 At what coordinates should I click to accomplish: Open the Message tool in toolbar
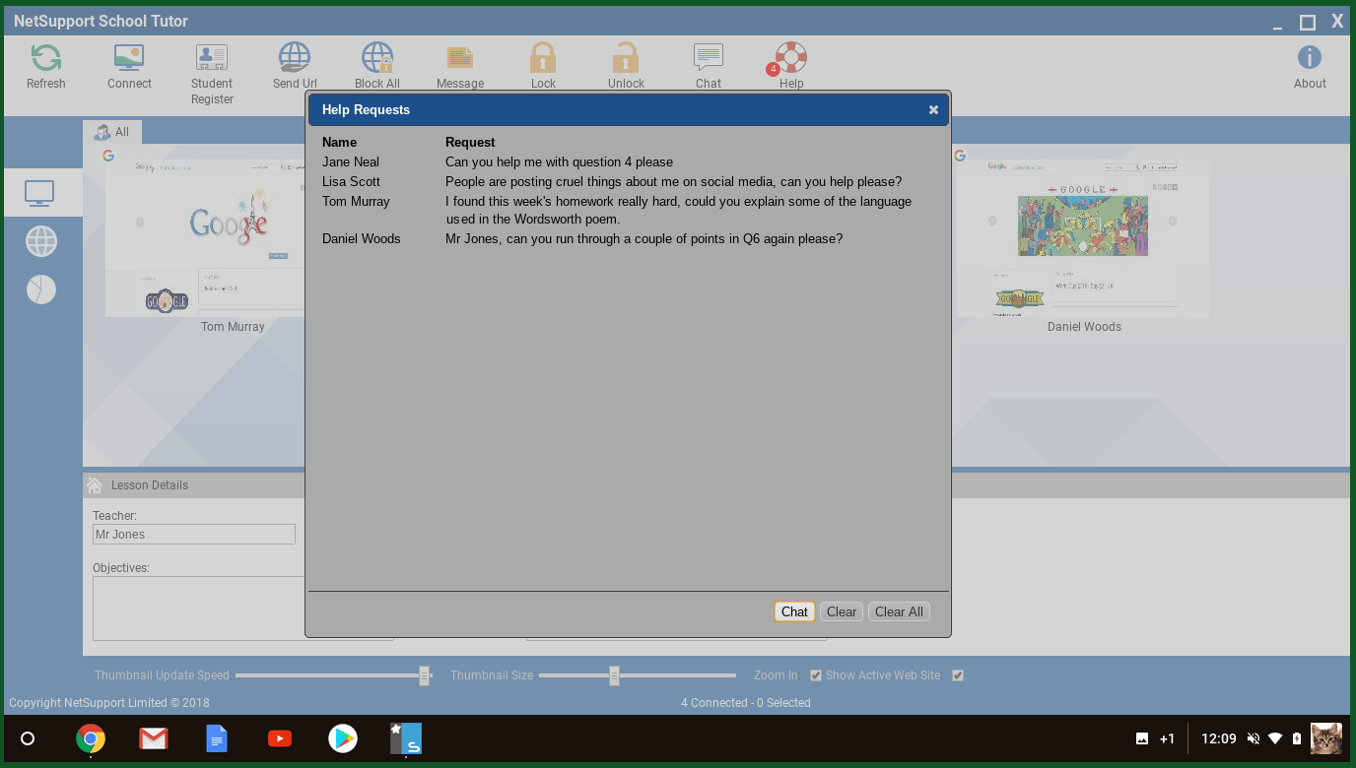pyautogui.click(x=459, y=58)
